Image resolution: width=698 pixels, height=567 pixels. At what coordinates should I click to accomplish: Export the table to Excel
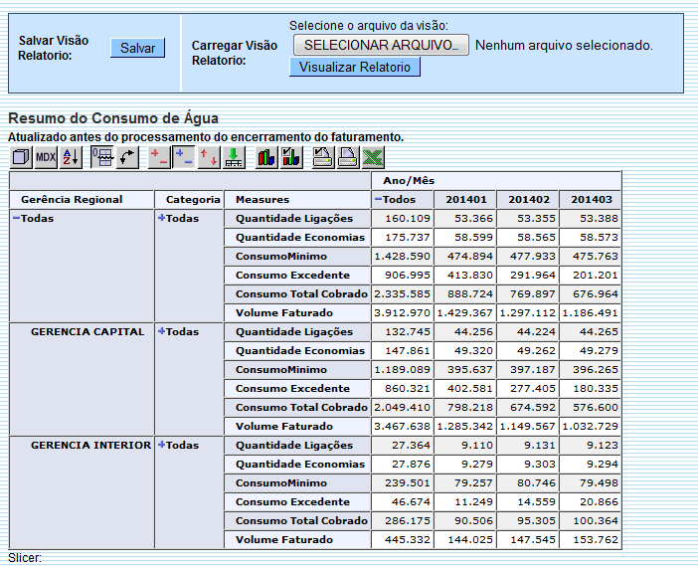tap(372, 157)
